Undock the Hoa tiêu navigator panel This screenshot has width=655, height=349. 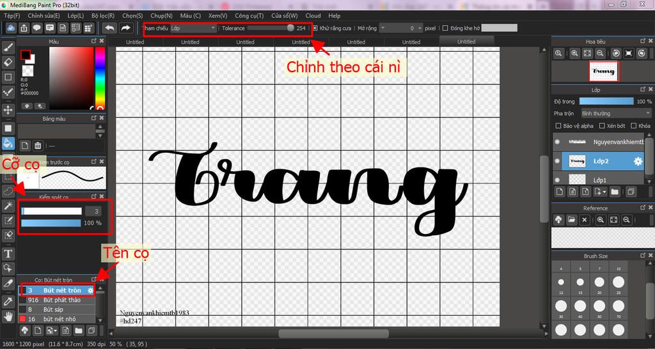(x=642, y=42)
